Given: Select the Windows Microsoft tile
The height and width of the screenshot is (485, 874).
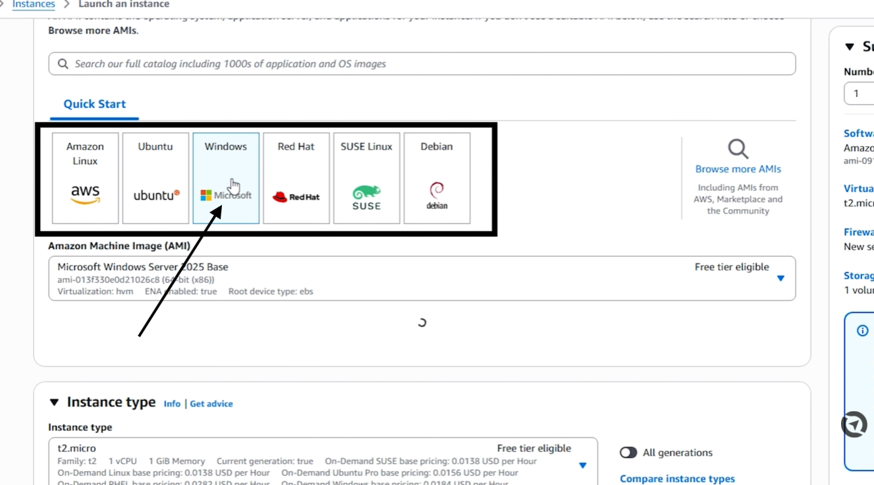Looking at the screenshot, I should tap(226, 178).
